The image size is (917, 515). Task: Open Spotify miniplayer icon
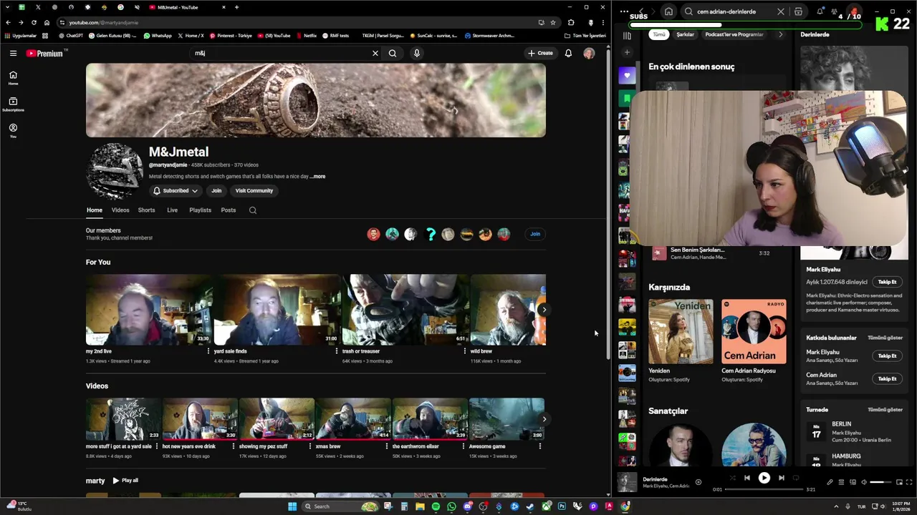[x=899, y=482]
